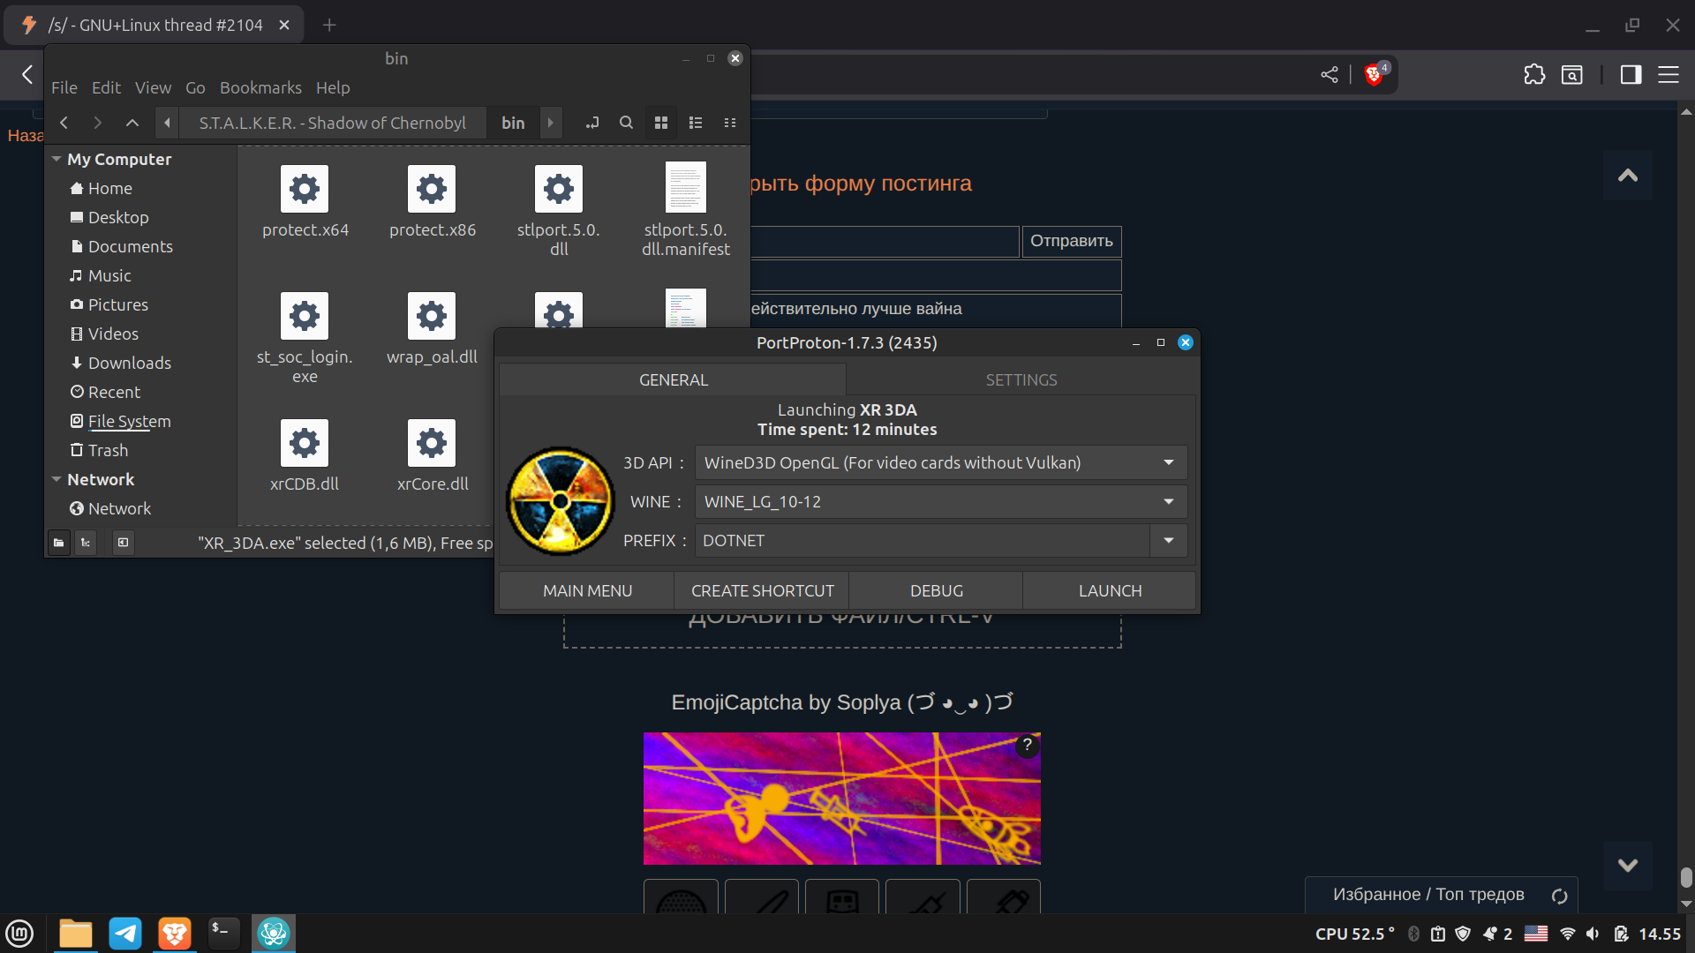The image size is (1695, 953).
Task: Click the emoji captcha image
Action: coord(841,798)
